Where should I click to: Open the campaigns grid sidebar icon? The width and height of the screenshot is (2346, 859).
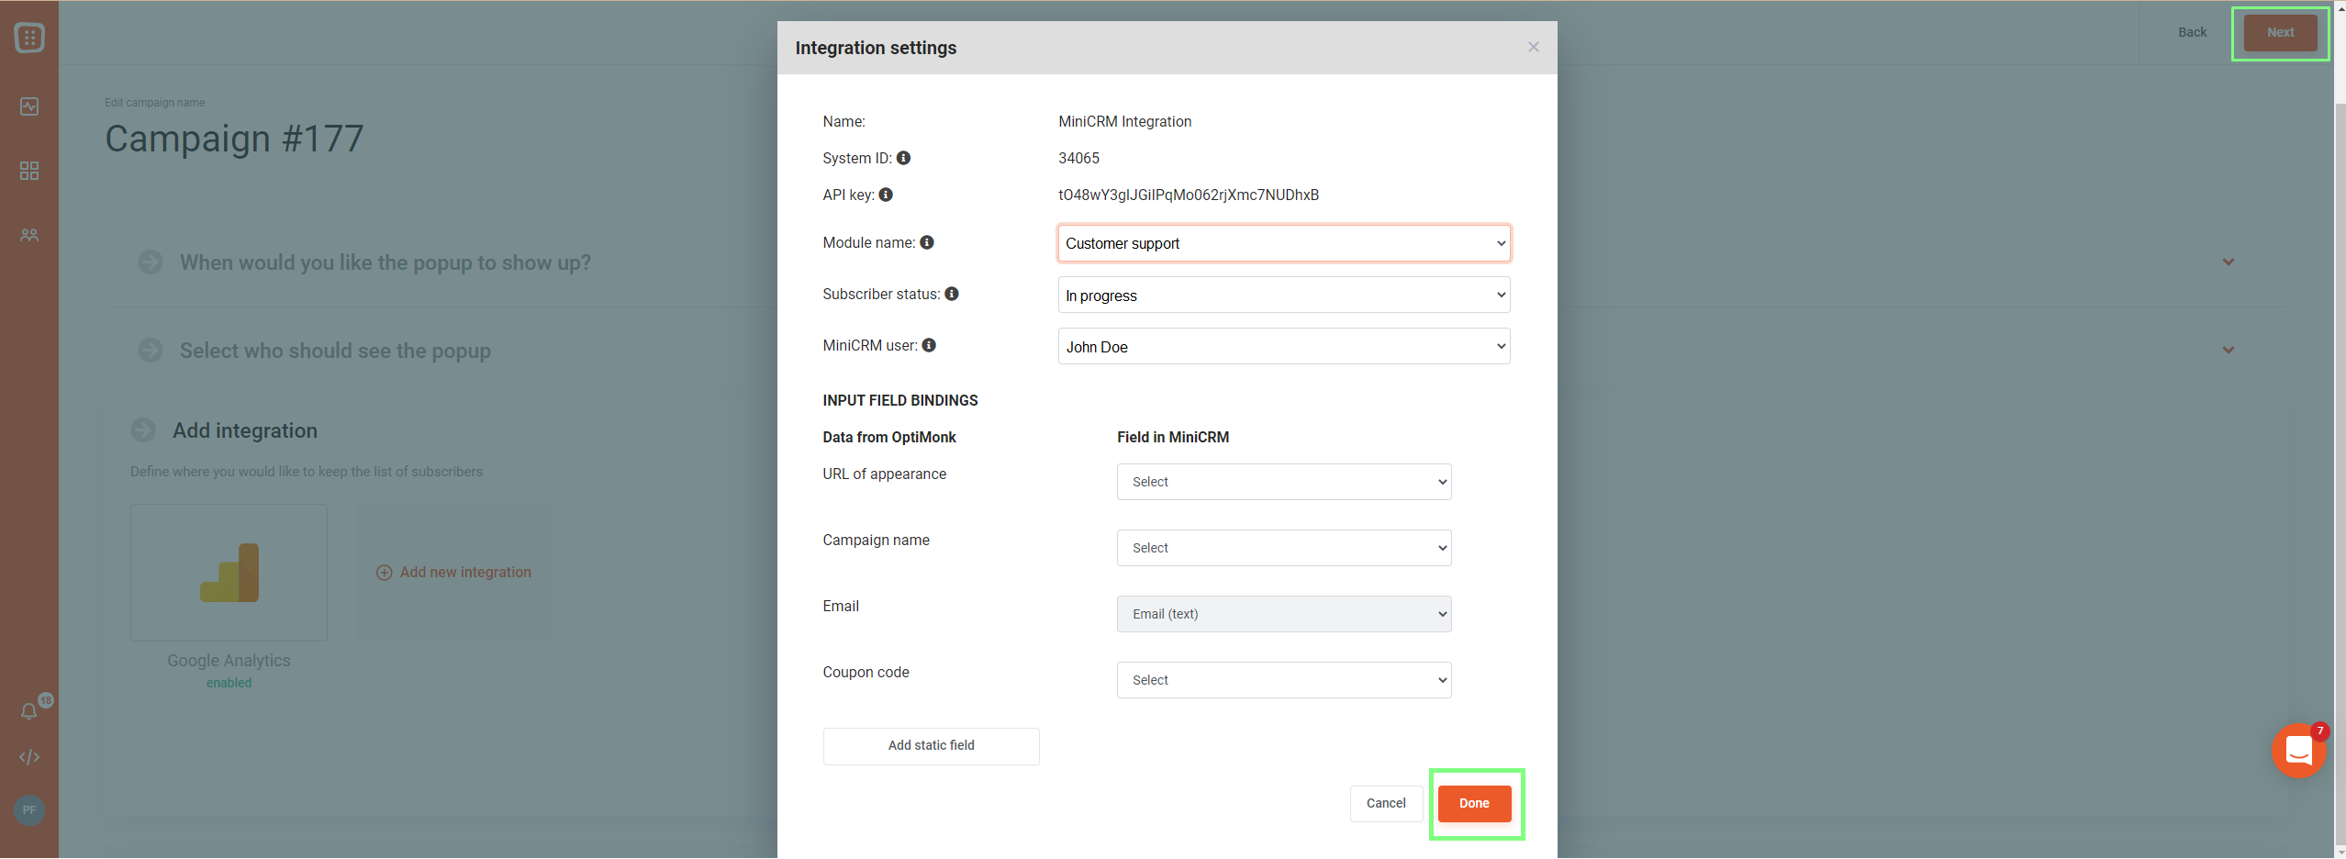29,171
